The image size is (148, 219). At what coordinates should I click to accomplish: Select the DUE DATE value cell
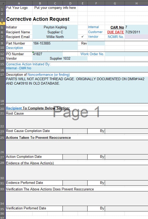coord(136,32)
